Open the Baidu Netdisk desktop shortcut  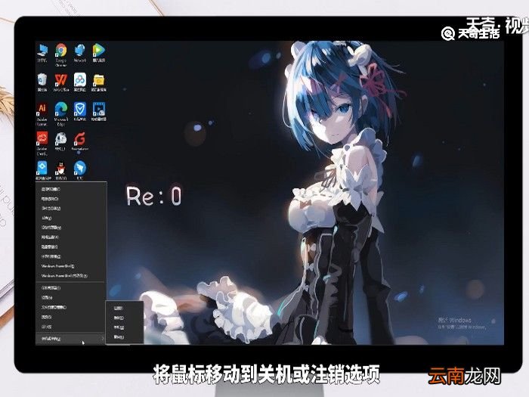[80, 82]
